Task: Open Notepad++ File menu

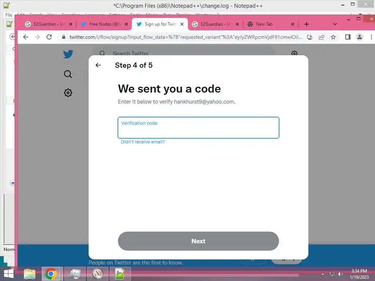Action: (x=9, y=15)
